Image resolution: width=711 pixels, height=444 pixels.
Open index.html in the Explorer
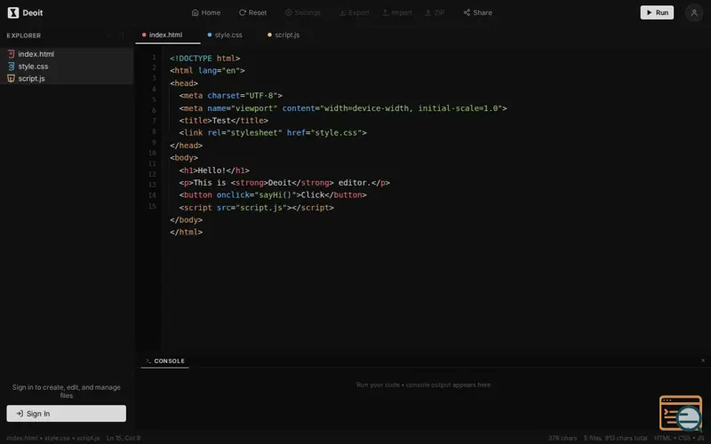[x=66, y=54]
